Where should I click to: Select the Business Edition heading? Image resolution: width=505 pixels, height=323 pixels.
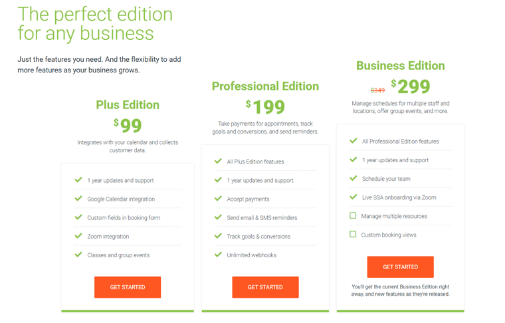(x=400, y=66)
